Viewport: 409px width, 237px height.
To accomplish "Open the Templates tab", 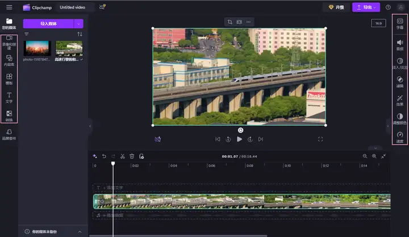I will pyautogui.click(x=9, y=79).
